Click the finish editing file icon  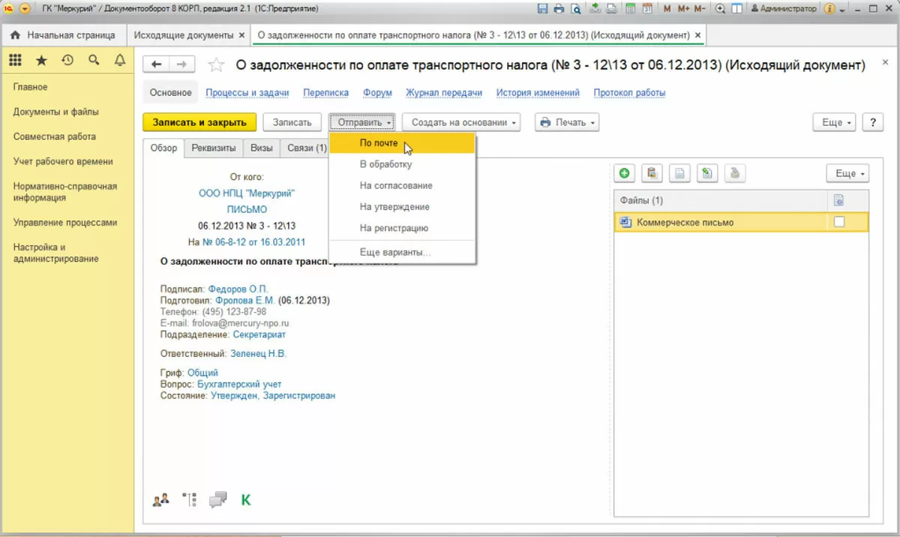[x=733, y=173]
